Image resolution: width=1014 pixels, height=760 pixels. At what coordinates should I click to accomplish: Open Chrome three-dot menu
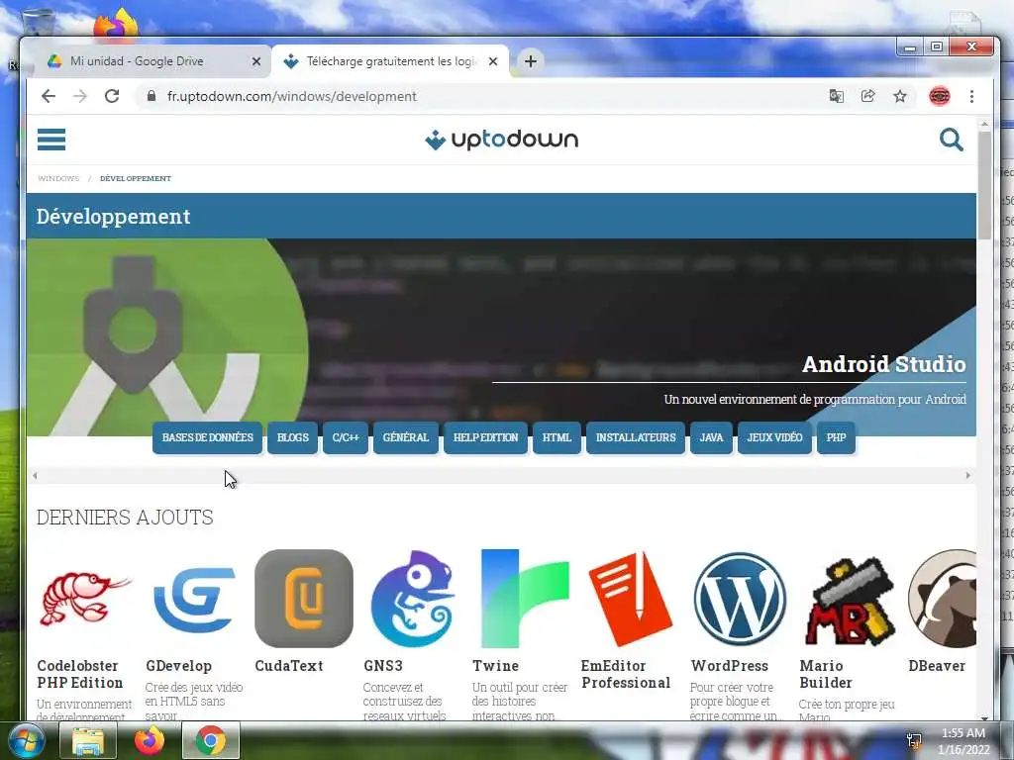(971, 96)
